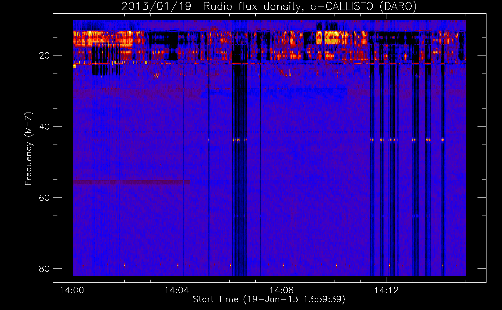Click the 14:12 time tick label
Viewport: 502px width, 310px height.
(387, 290)
